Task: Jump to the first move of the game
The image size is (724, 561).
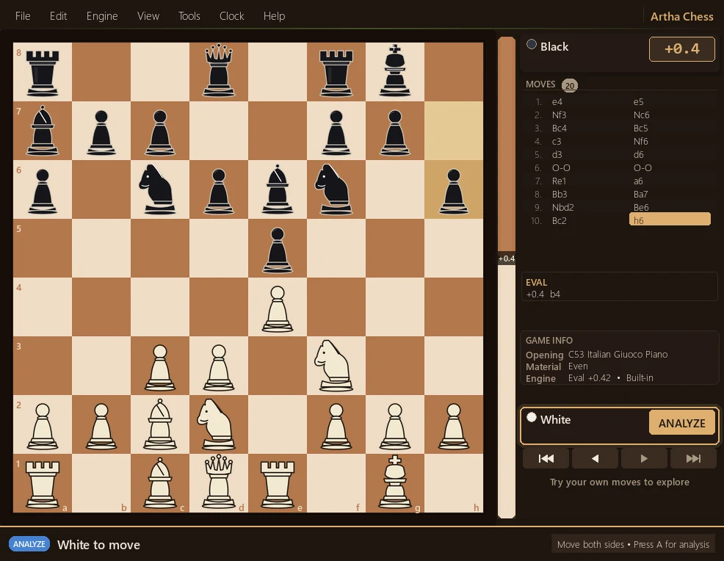Action: (546, 458)
